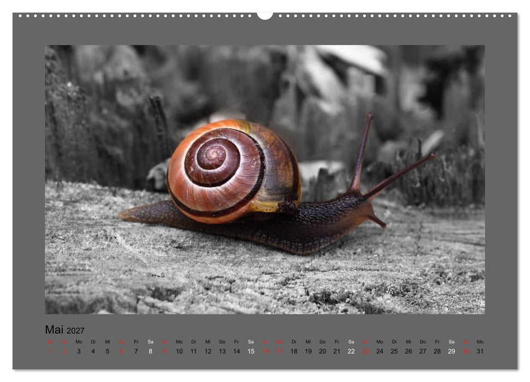
Task: Select day 20 in the date row
Action: (x=323, y=351)
